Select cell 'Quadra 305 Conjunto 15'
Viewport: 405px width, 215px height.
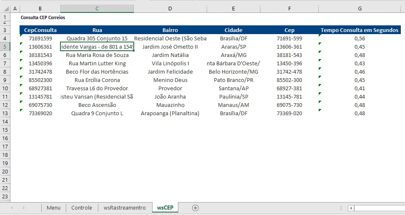click(x=97, y=38)
